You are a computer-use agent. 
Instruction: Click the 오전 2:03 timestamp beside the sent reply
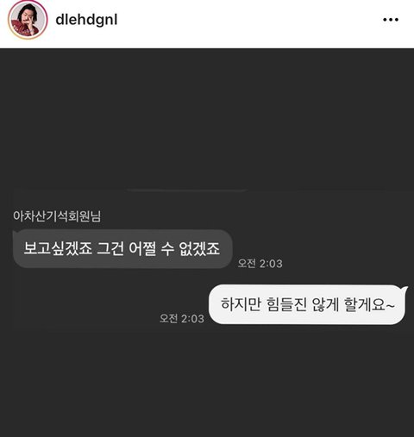coord(182,318)
